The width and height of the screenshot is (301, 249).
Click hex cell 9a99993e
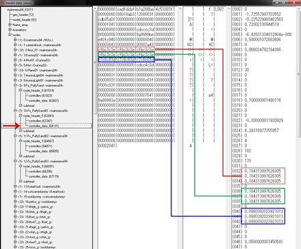(x=107, y=100)
